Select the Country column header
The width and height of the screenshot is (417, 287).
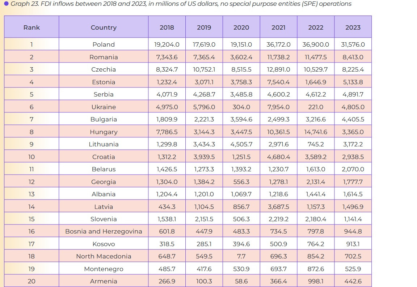point(104,27)
